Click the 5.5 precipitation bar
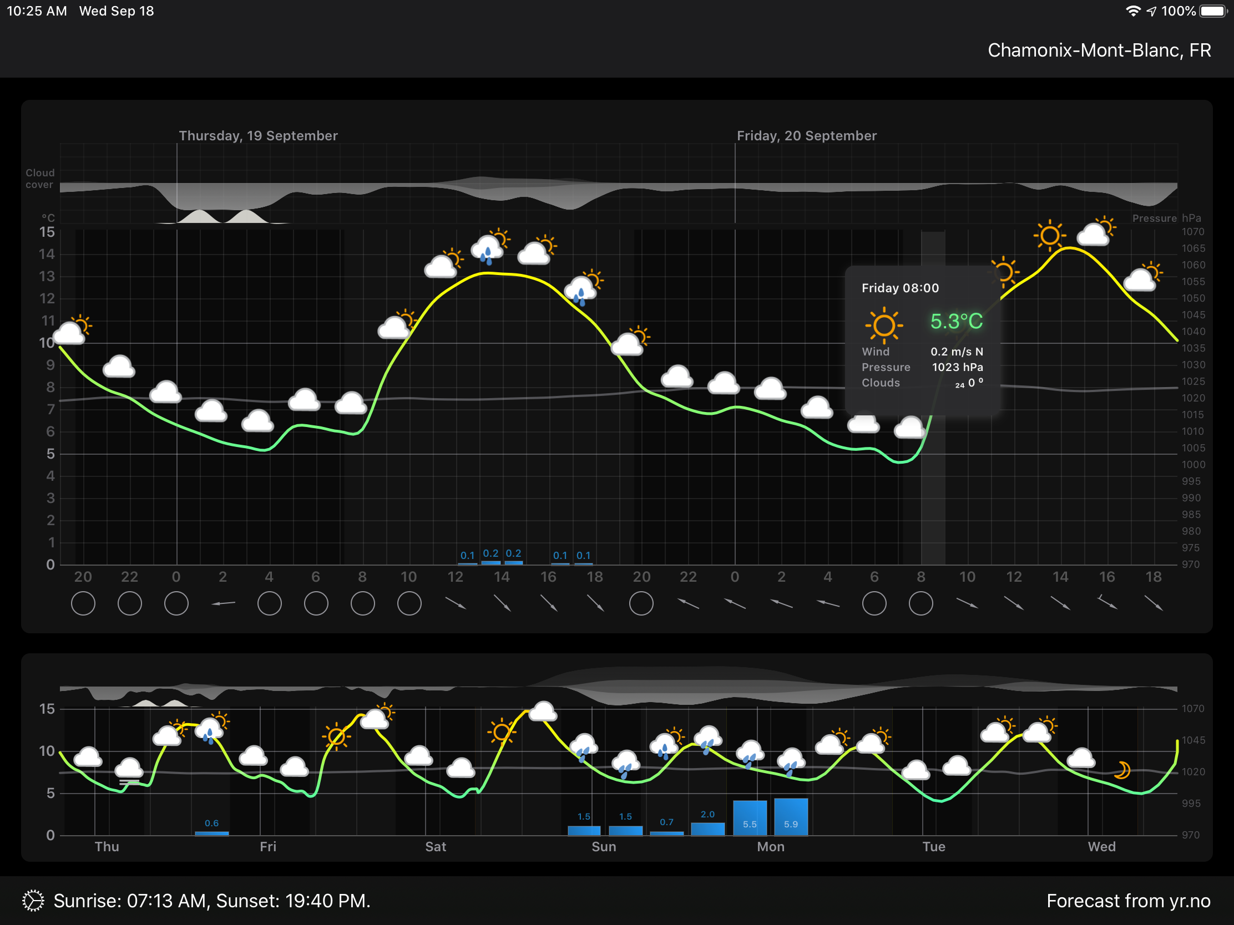 tap(749, 818)
